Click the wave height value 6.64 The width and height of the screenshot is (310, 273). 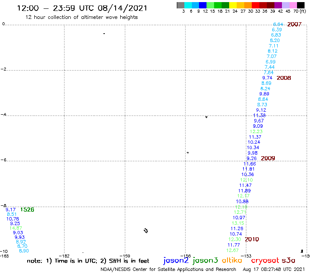[x=278, y=24]
